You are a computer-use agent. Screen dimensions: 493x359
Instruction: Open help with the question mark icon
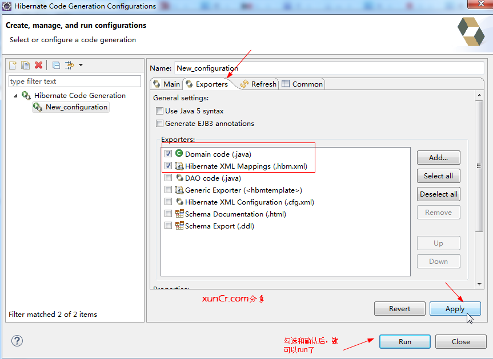(17, 341)
